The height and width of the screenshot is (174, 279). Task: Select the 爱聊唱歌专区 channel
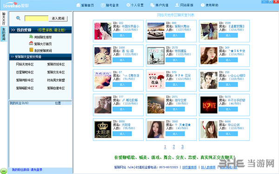click(x=25, y=88)
